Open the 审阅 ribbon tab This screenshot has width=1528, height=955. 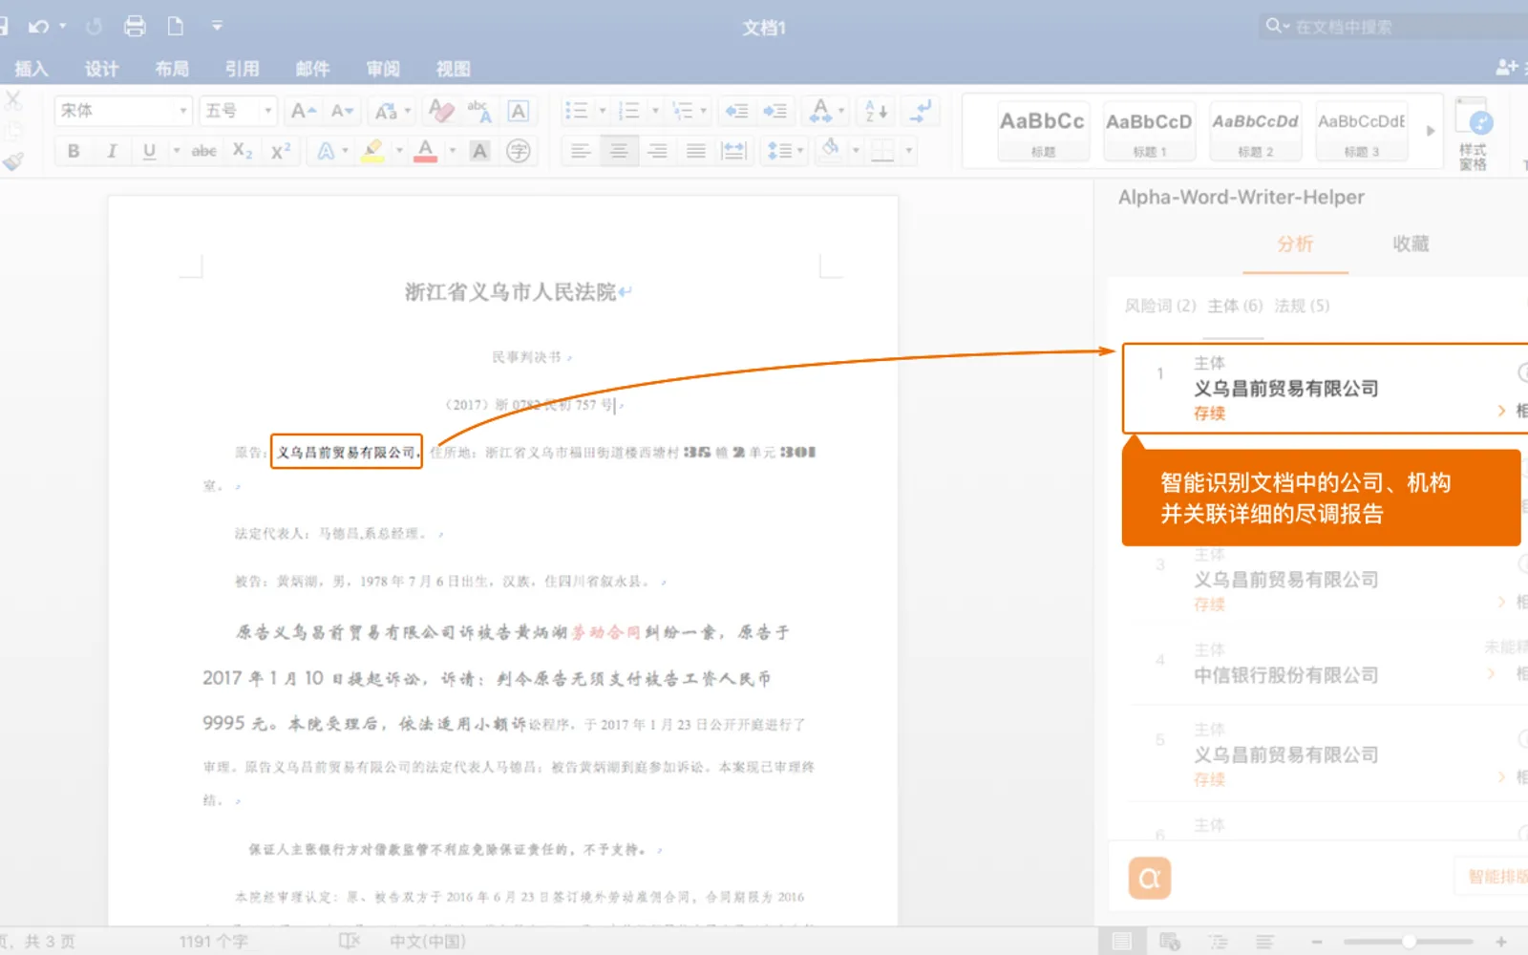click(383, 69)
